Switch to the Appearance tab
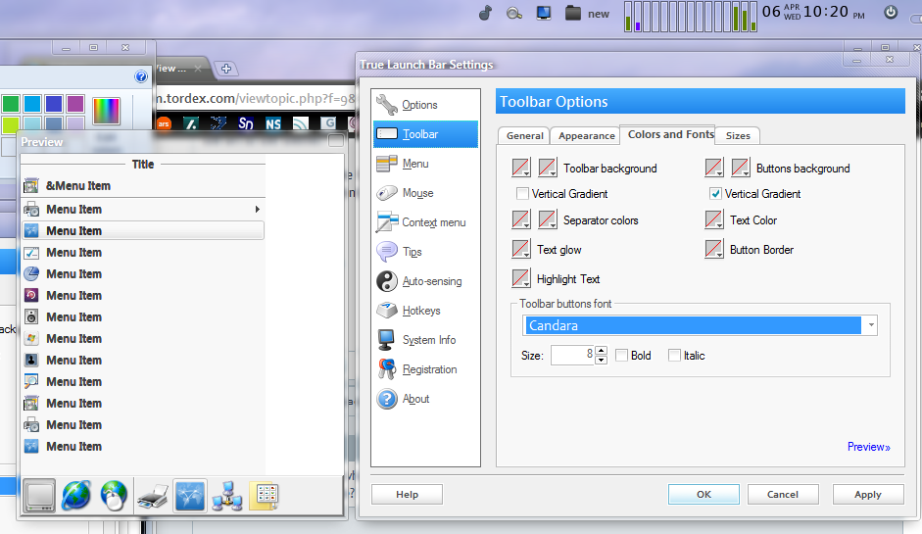The image size is (922, 534). click(x=586, y=136)
